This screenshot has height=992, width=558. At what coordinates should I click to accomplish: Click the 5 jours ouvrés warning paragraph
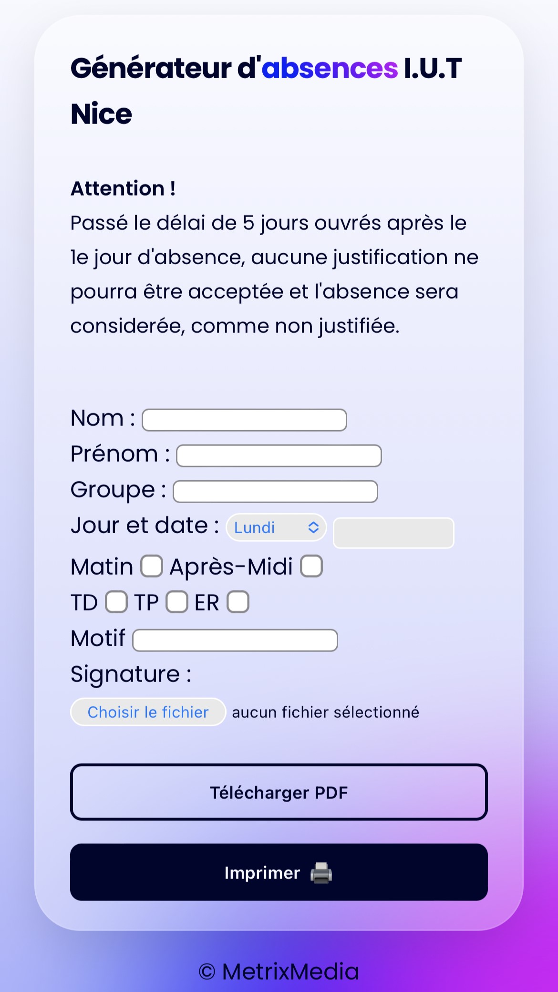click(274, 274)
